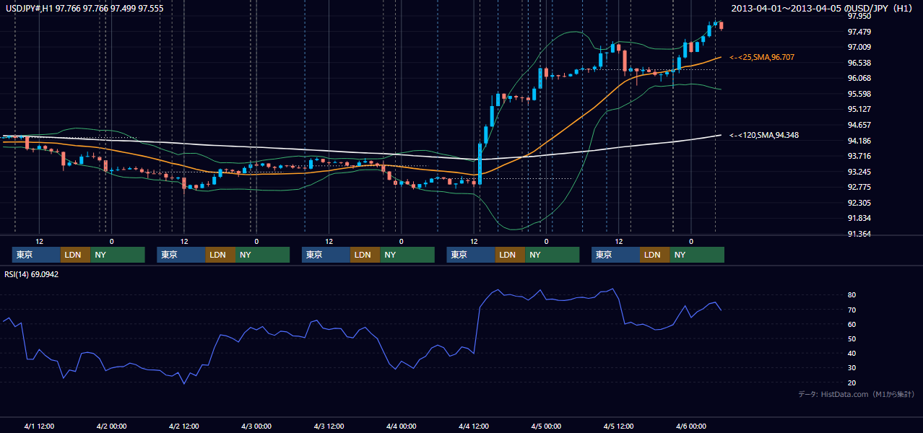
Task: Click the RSI axis value 70
Action: click(x=851, y=310)
